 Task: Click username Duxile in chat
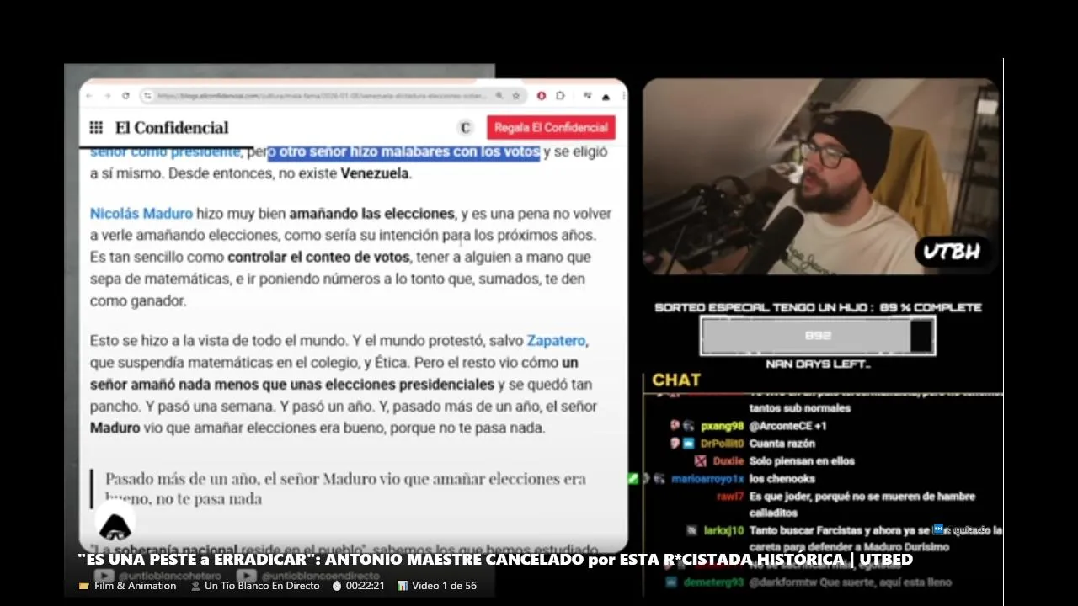click(x=728, y=461)
